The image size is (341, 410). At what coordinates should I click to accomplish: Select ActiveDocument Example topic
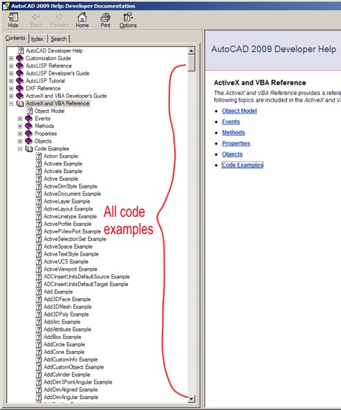[x=73, y=194]
